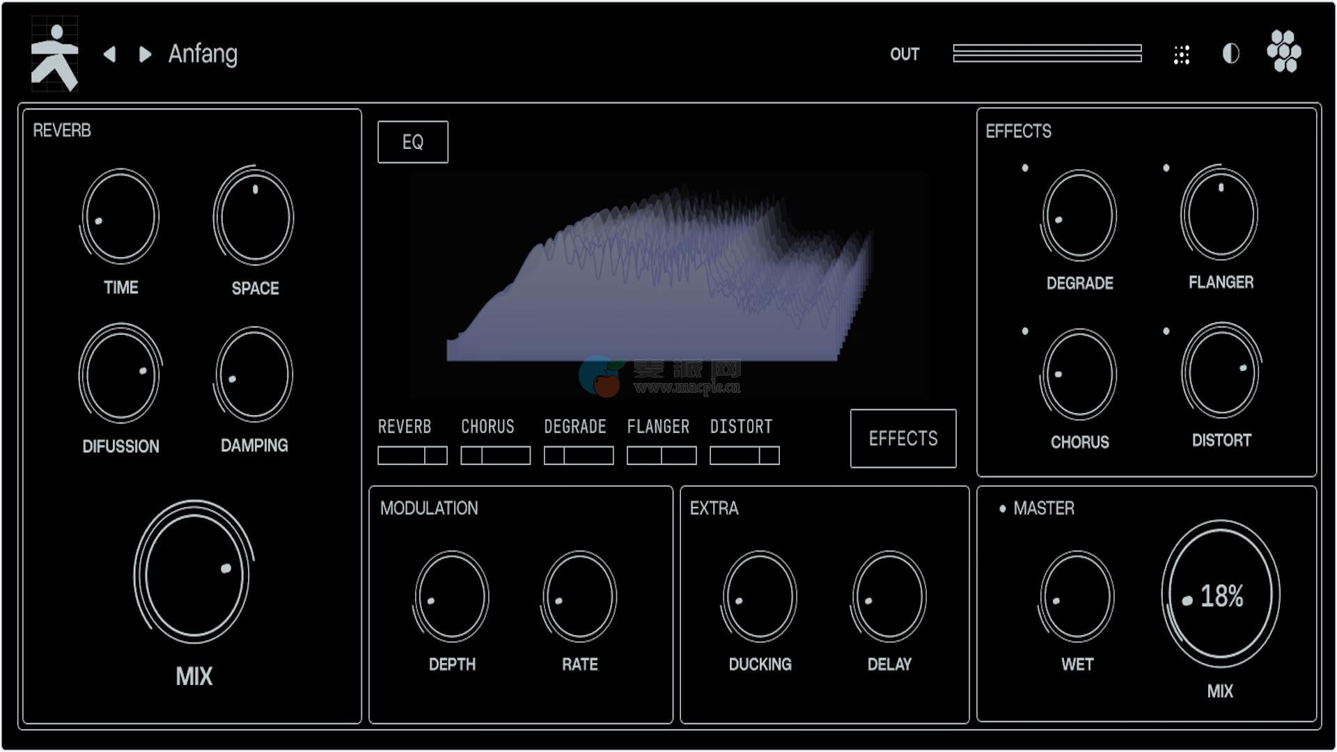This screenshot has height=752, width=1337.
Task: Click the DEGRADE order slot bar
Action: point(579,455)
